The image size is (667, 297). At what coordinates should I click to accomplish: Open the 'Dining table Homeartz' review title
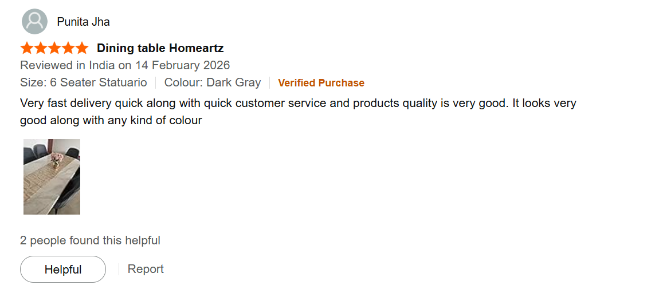point(160,48)
